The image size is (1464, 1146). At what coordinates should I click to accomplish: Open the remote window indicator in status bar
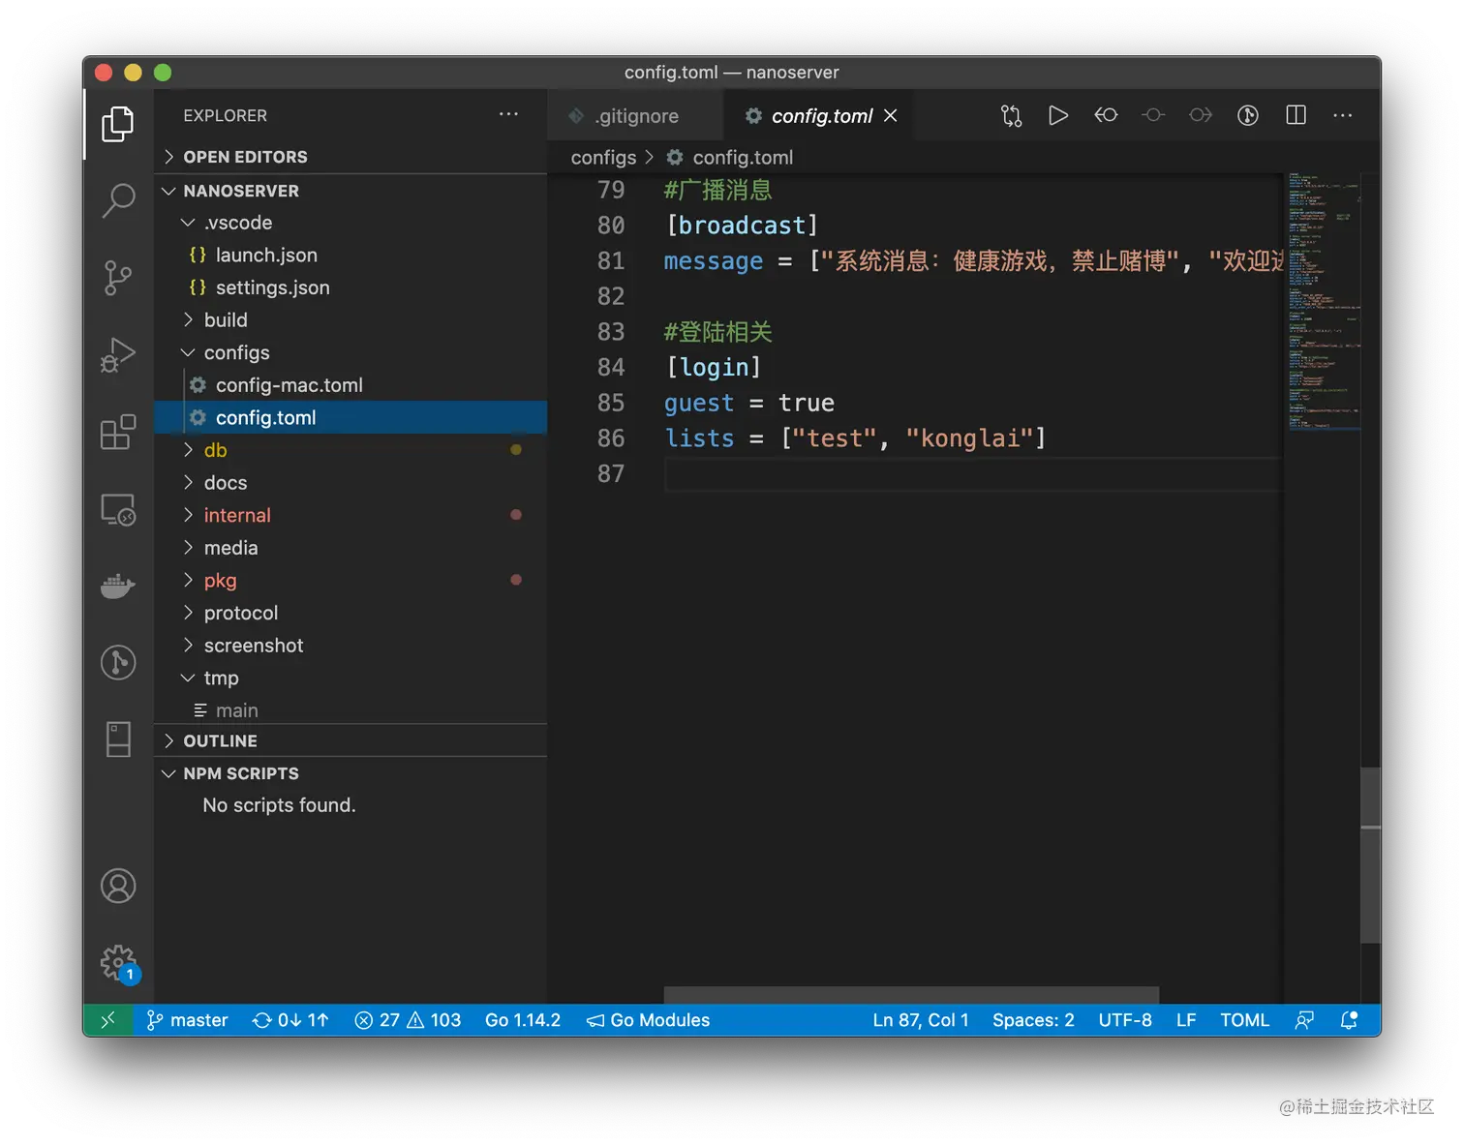107,1020
